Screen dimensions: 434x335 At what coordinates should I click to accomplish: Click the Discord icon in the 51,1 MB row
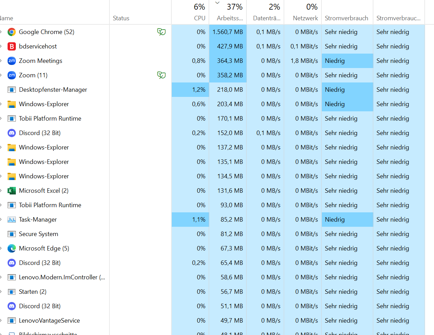pos(12,306)
